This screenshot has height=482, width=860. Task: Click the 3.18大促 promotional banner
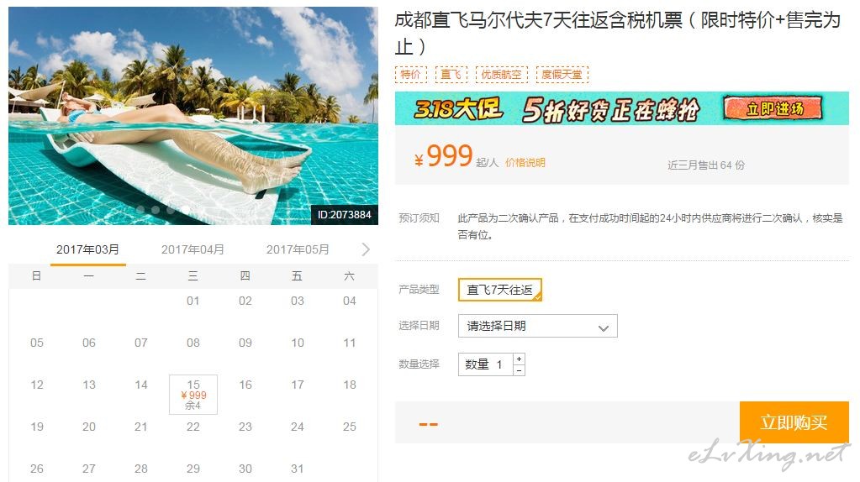point(622,108)
